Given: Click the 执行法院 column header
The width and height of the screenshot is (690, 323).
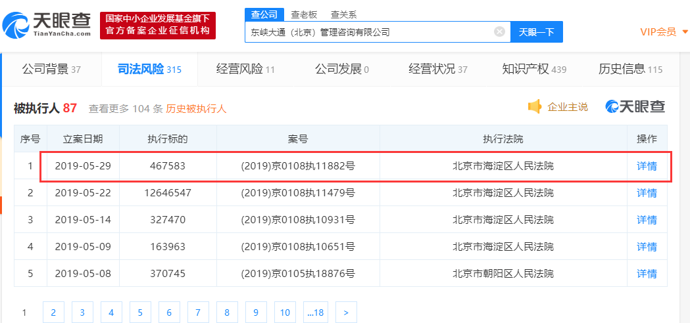Looking at the screenshot, I should (x=503, y=139).
